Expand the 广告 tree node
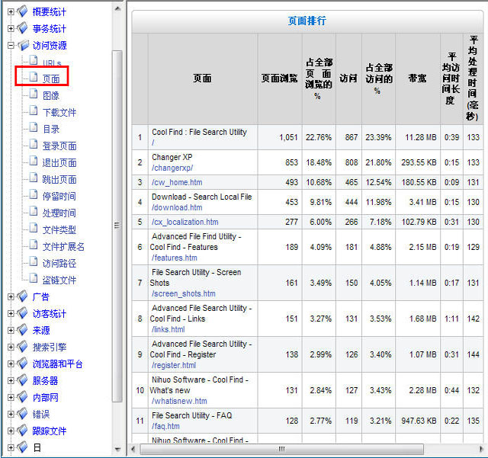Viewport: 488px width, 458px height. pyautogui.click(x=11, y=297)
